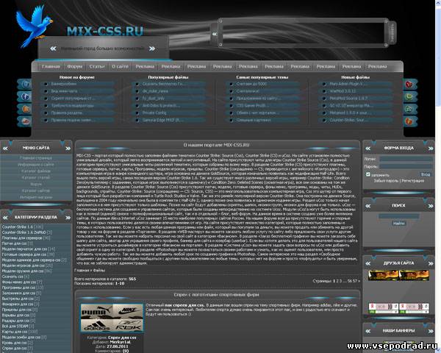Viewport: 441px width, 353px height.
Task: Open the sports logos spray thumbnail
Action: (x=112, y=318)
